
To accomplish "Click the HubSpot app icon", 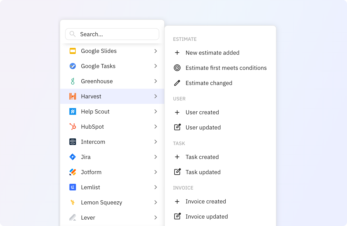I will click(x=73, y=127).
